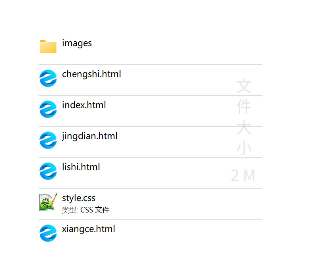Open the index.html file name
This screenshot has height=278, width=318.
click(84, 105)
